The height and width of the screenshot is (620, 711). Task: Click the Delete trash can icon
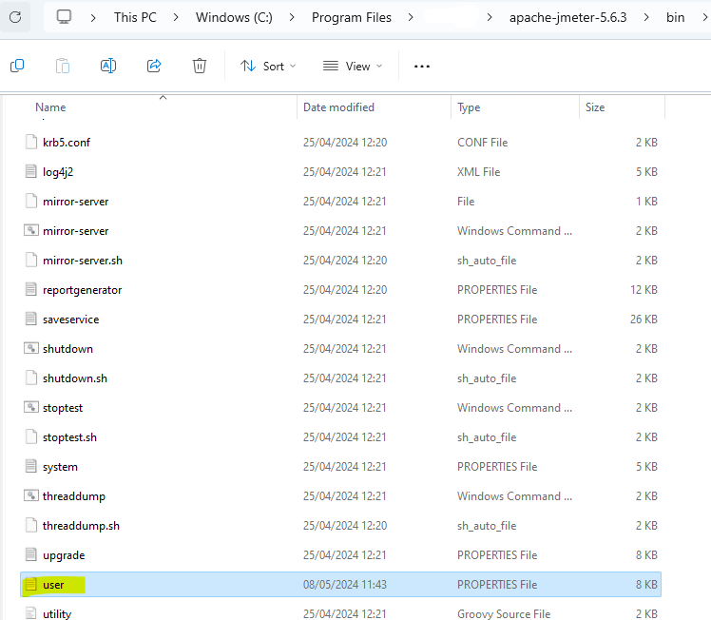(x=200, y=66)
